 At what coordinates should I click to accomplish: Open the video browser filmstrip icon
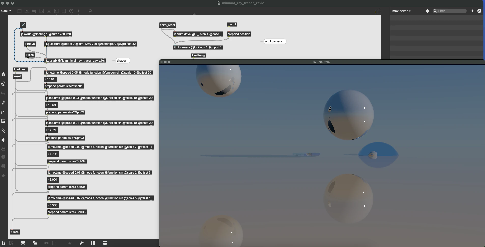(3, 112)
